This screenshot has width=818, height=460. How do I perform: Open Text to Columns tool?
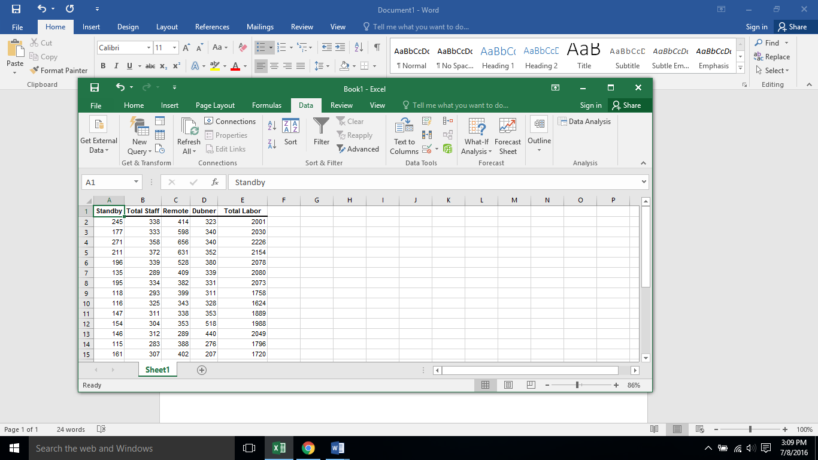point(404,137)
